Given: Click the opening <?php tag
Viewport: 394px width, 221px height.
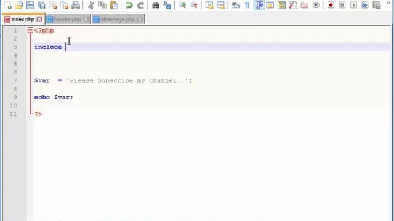Looking at the screenshot, I should [44, 31].
